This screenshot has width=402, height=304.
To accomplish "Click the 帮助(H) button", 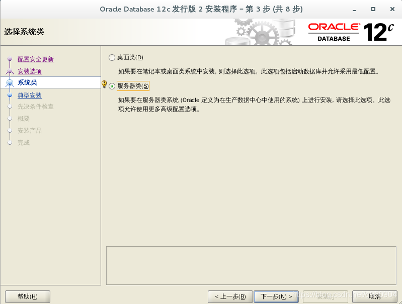I will [28, 296].
